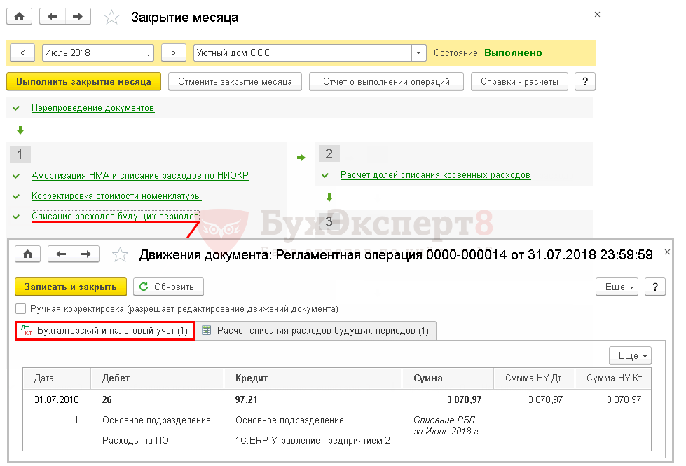Close the Движения документа window
This screenshot has height=466, width=686.
click(x=667, y=252)
